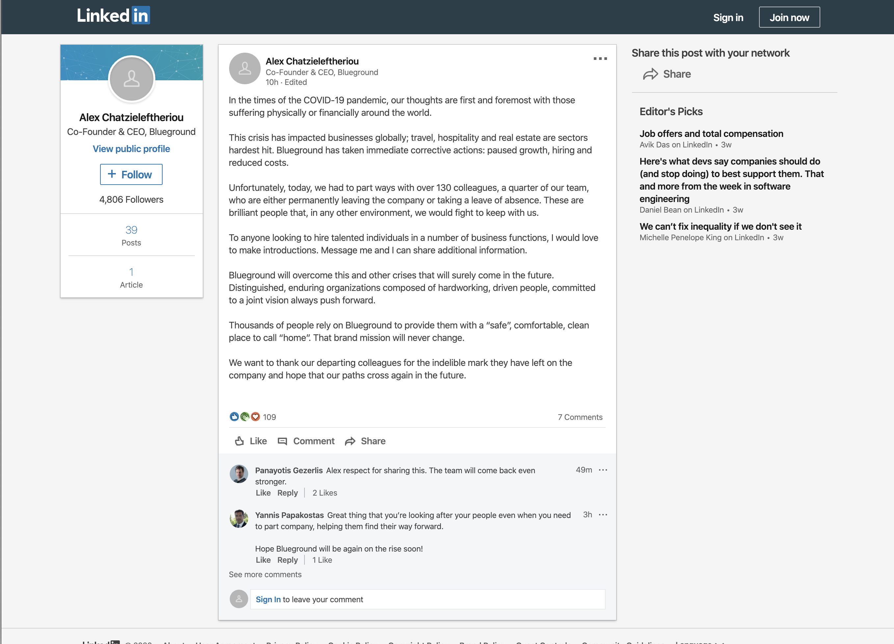Click the post author name Alex Chatzieleftheriou
Viewport: 894px width, 644px height.
(312, 61)
